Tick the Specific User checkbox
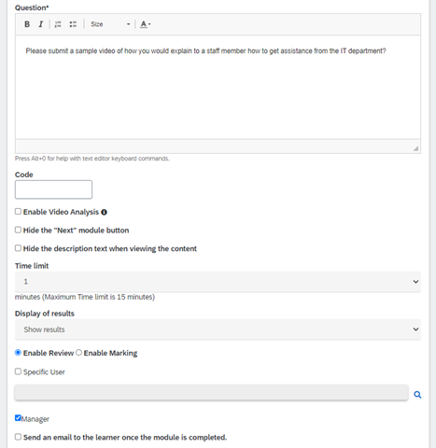The height and width of the screenshot is (448, 436). click(x=18, y=371)
